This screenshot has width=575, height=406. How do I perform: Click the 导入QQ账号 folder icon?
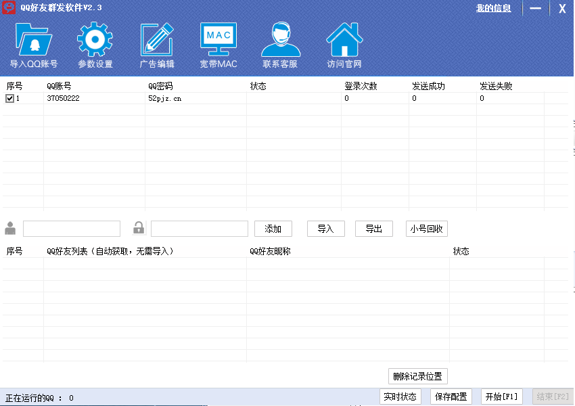point(33,40)
